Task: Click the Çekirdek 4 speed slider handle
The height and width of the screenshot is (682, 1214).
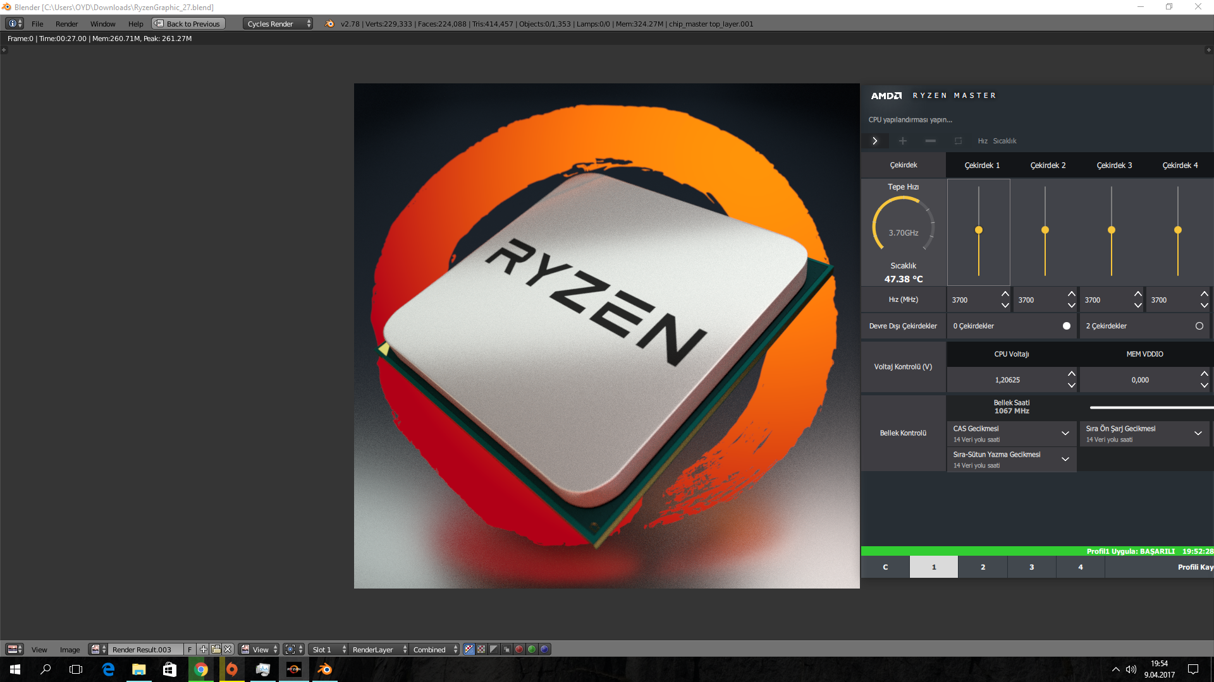Action: 1178,230
